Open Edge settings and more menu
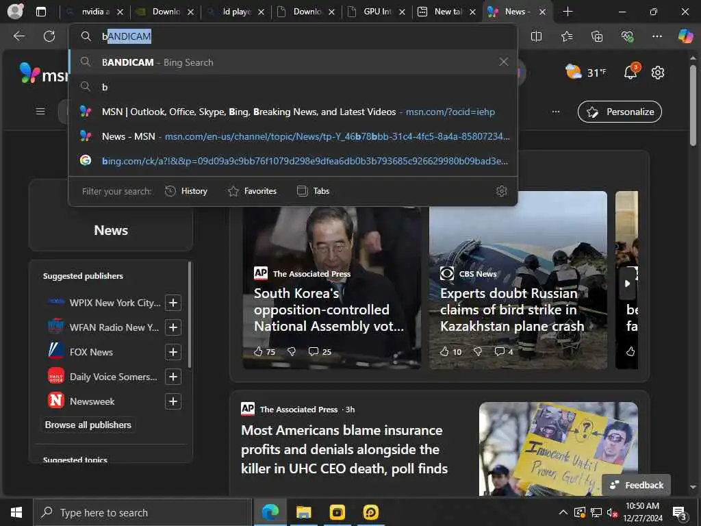This screenshot has height=526, width=701. [x=657, y=36]
